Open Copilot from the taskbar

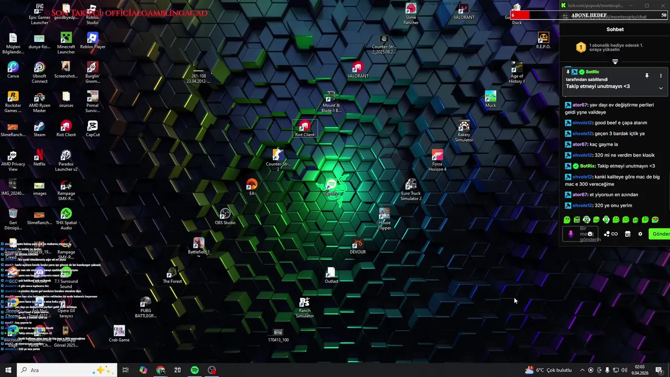143,370
